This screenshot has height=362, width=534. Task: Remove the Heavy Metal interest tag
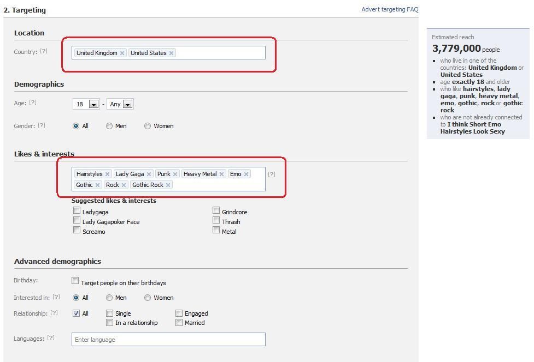coord(221,174)
